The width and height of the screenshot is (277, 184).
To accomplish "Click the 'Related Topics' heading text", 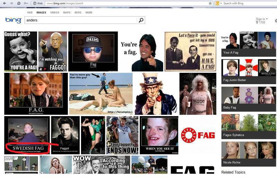I will point(233,172).
